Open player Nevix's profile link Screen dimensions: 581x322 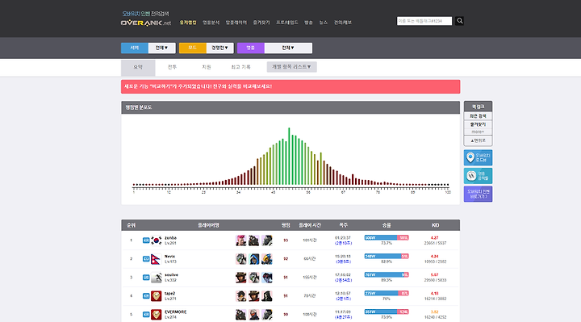pos(169,257)
